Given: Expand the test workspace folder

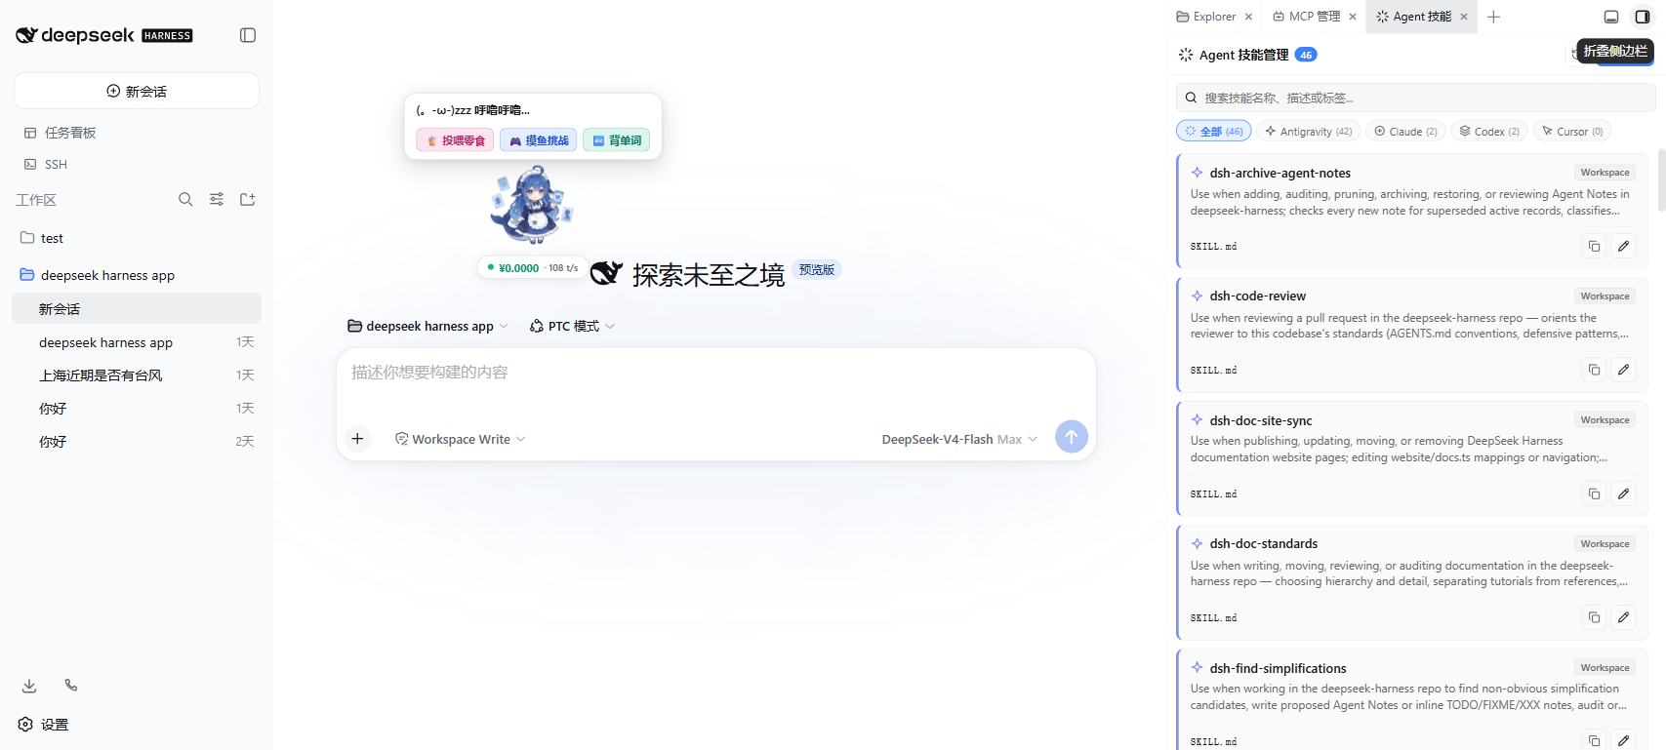Looking at the screenshot, I should pos(137,238).
